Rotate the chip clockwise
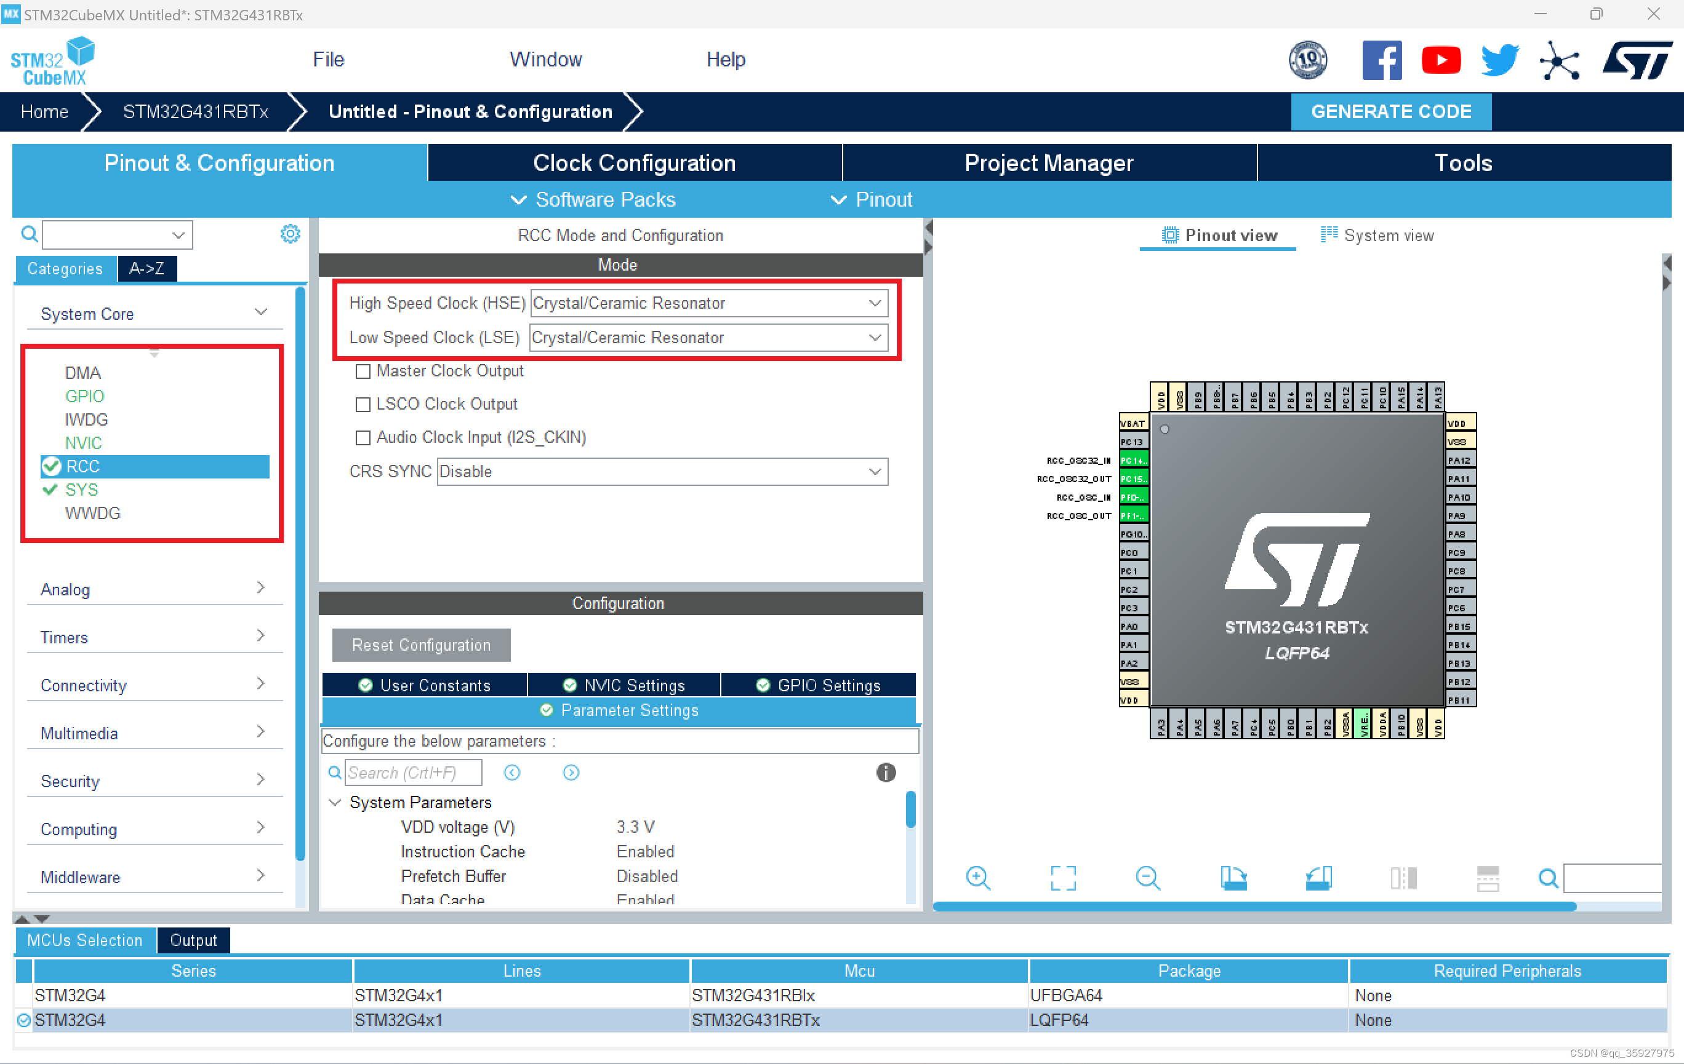Image resolution: width=1684 pixels, height=1064 pixels. coord(1233,878)
